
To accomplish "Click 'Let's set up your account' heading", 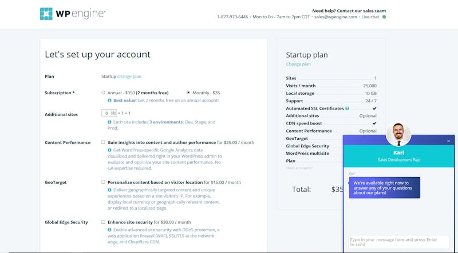I will 97,54.
